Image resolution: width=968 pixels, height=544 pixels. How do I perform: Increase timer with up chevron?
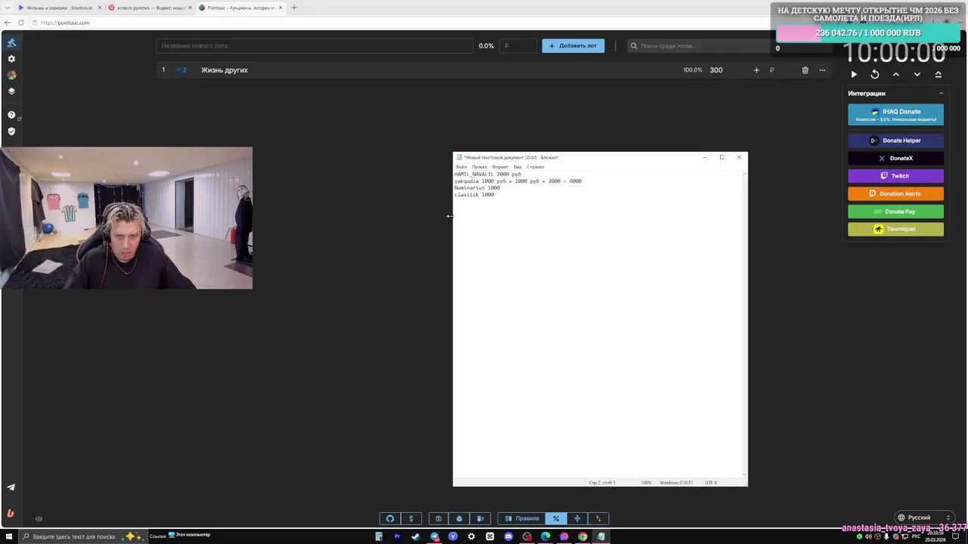pyautogui.click(x=896, y=74)
